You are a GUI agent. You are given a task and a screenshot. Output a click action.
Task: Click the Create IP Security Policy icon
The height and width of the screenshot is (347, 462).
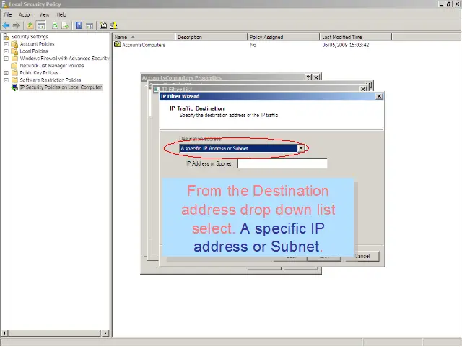104,25
